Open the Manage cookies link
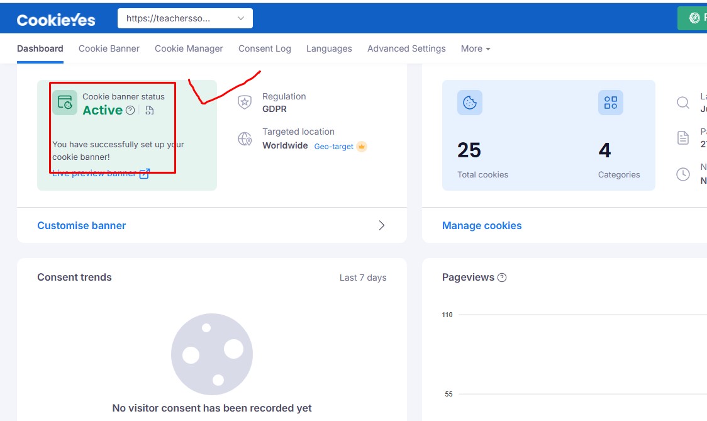The width and height of the screenshot is (707, 421). (482, 225)
